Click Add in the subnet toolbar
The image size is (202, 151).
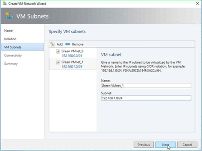coord(60,44)
